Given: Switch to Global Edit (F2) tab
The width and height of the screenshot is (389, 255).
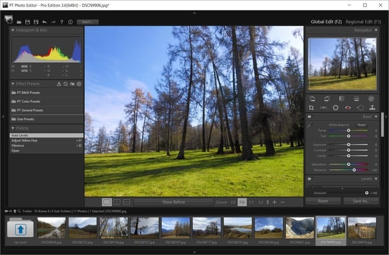Looking at the screenshot, I should click(x=326, y=22).
